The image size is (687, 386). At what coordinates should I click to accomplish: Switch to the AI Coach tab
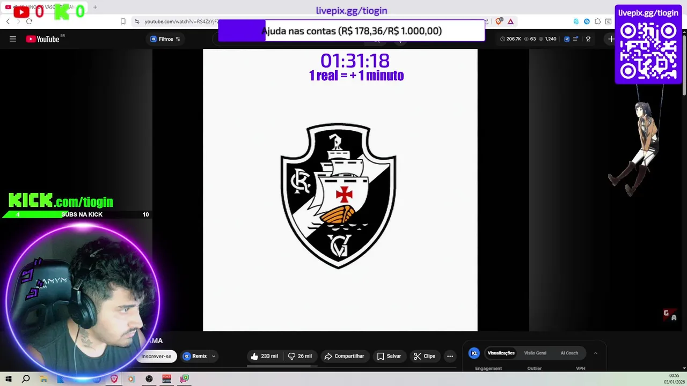point(569,353)
